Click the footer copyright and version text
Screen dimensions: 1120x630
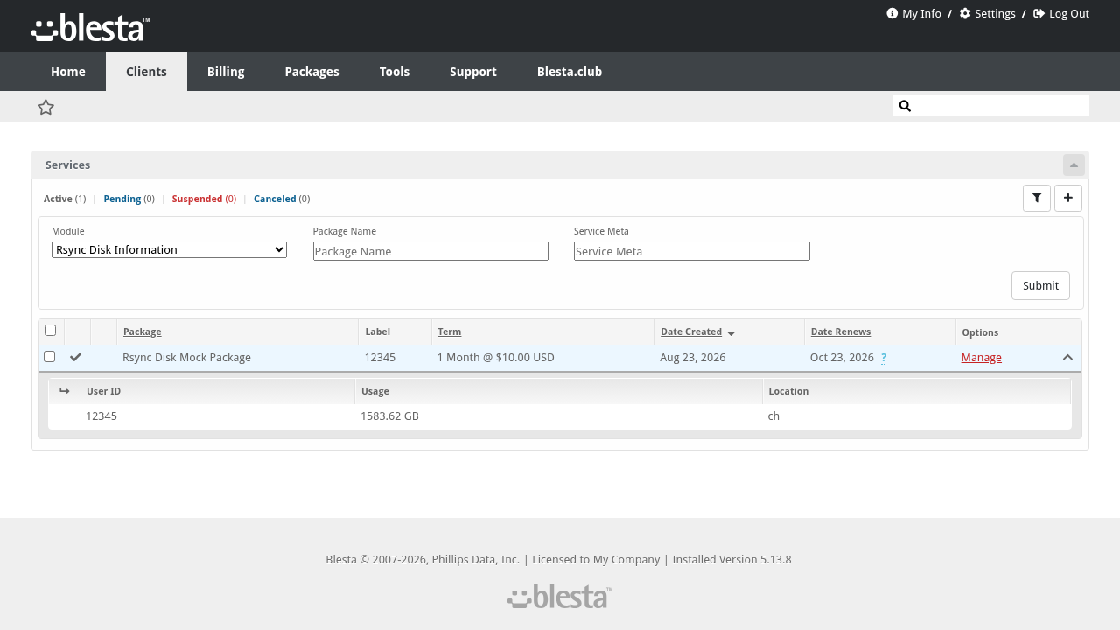[x=558, y=560]
